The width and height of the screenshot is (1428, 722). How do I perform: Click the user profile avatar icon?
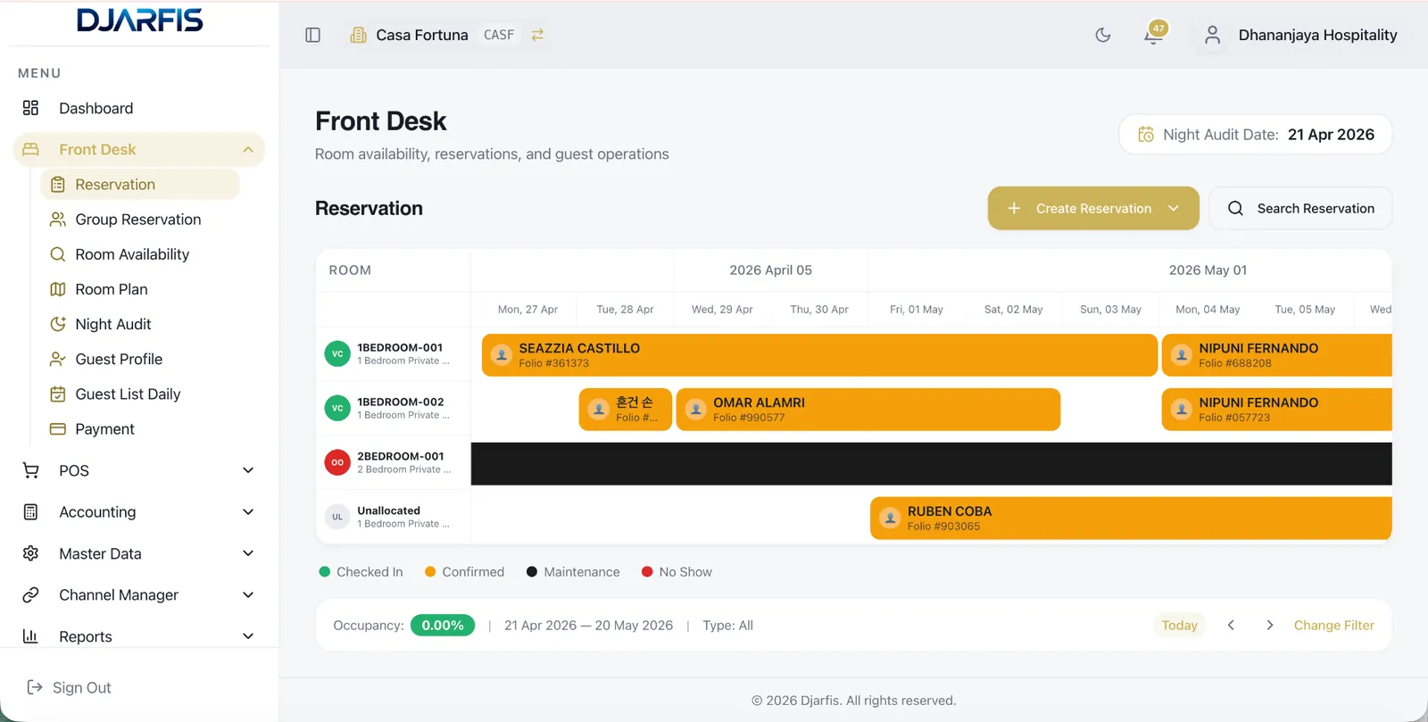(x=1212, y=35)
